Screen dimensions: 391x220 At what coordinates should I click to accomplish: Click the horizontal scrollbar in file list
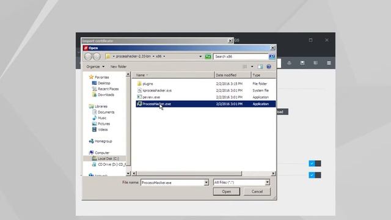(x=189, y=174)
